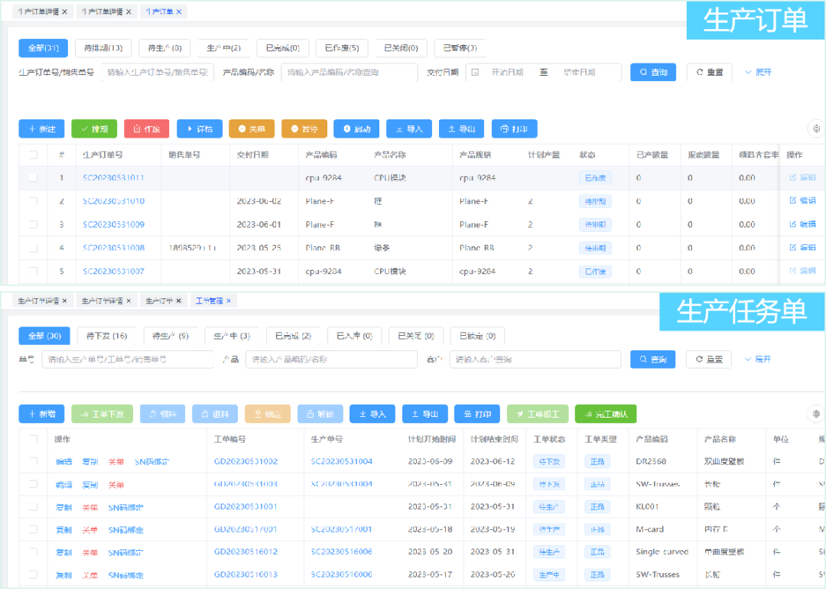This screenshot has height=589, width=826.
Task: Check the row box for work order GD20230531002
Action: tap(33, 461)
